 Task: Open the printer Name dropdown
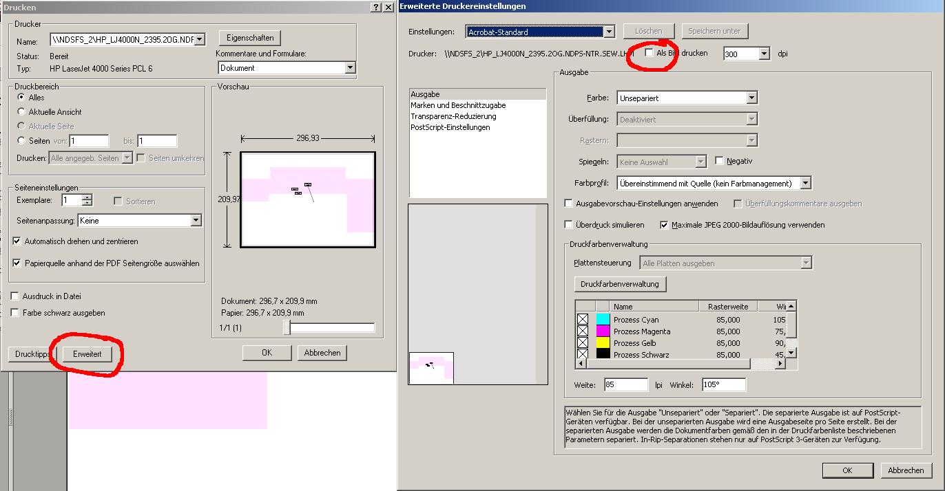pos(200,39)
